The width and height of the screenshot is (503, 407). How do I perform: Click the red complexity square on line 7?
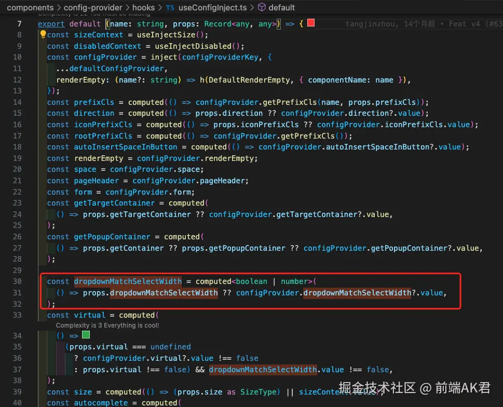pos(311,23)
